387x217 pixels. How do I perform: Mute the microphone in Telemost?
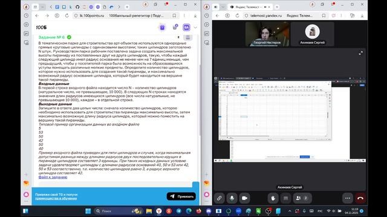pyautogui.click(x=232, y=198)
